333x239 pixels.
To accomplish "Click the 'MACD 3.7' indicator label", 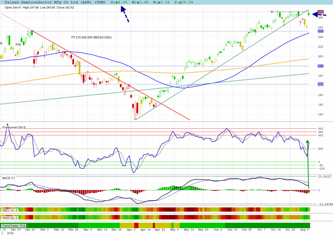I will [x=8, y=178].
